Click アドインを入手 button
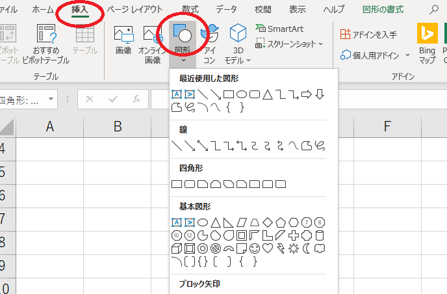Screen dimensions: 447x294 368,34
